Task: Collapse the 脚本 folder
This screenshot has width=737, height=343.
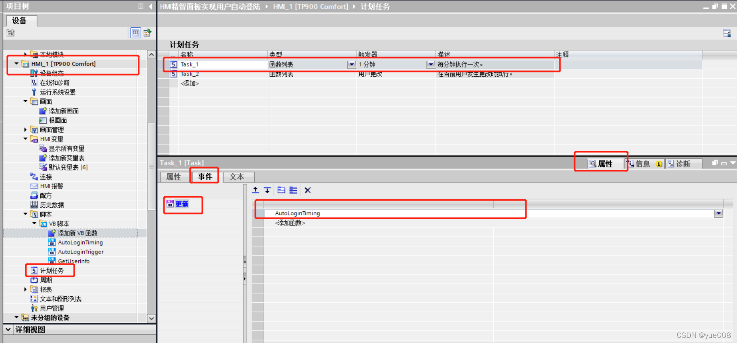Action: [x=25, y=214]
